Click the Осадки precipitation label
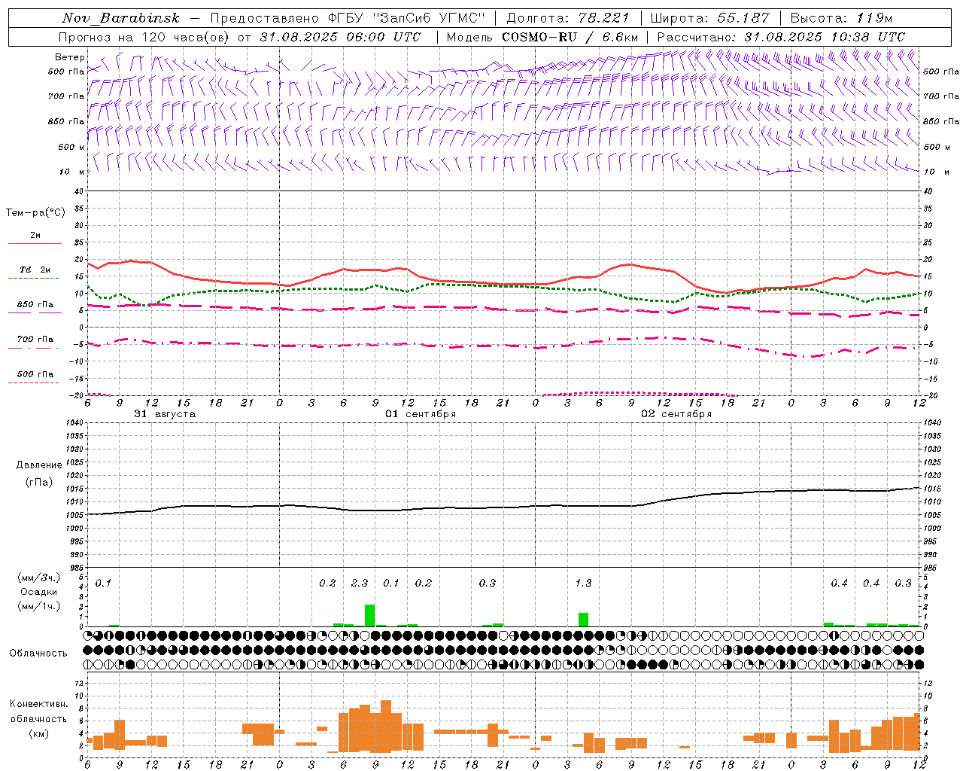This screenshot has height=771, width=963. click(x=39, y=592)
